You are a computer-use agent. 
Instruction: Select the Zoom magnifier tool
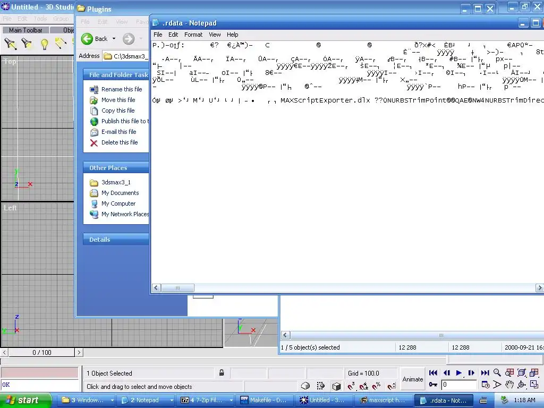pos(497,373)
